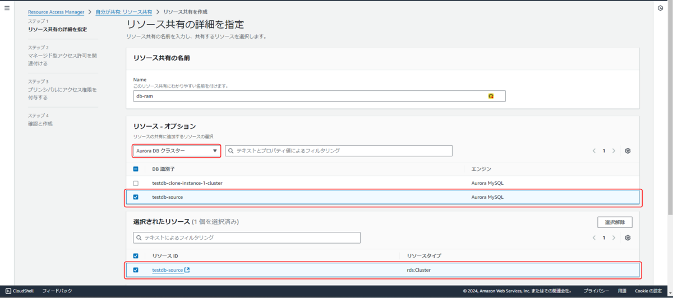Go to previous page of resource list
The image size is (673, 298).
pos(594,151)
